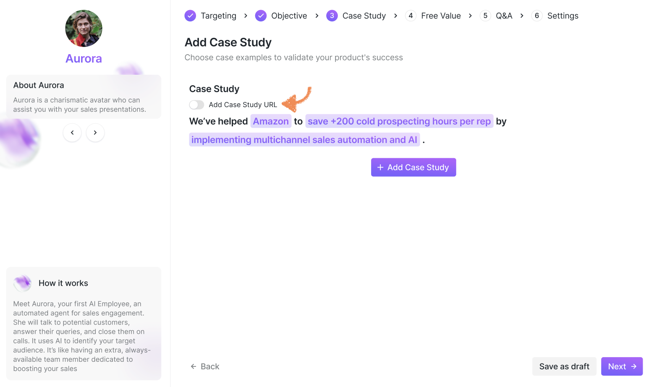Enable the Add Case Study URL toggle
Image resolution: width=654 pixels, height=387 pixels.
coord(196,105)
